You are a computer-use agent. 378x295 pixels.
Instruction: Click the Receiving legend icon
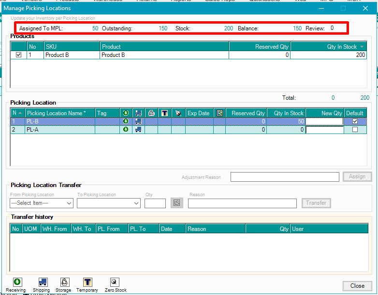[x=17, y=282]
